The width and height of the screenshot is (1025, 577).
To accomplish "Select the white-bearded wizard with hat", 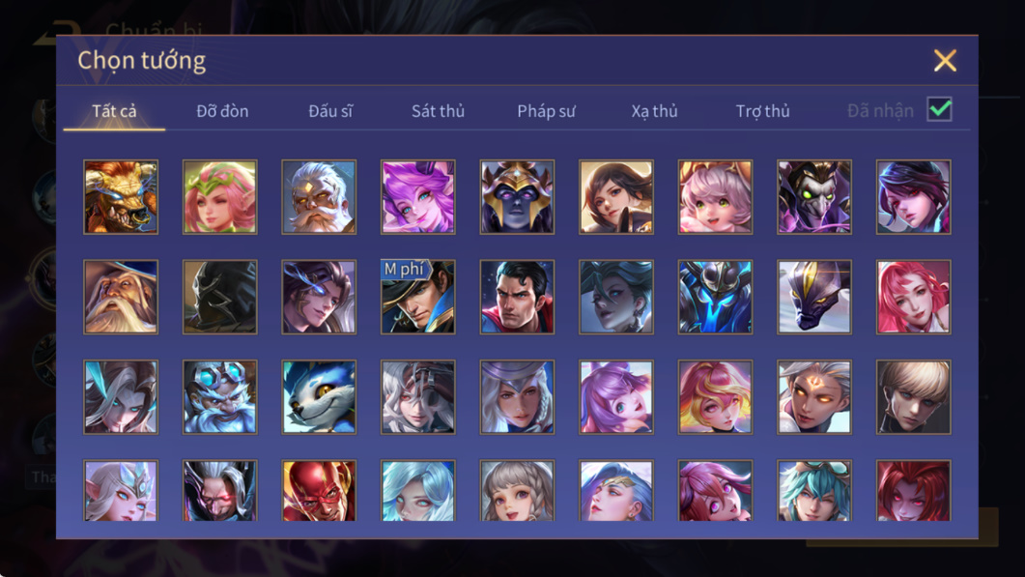I will [x=121, y=297].
